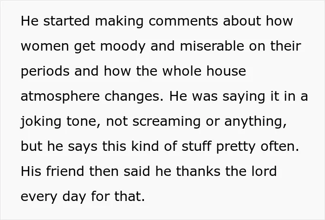The height and width of the screenshot is (220, 325).
Task: Click the word "stuff" before pretty
Action: [x=196, y=146]
